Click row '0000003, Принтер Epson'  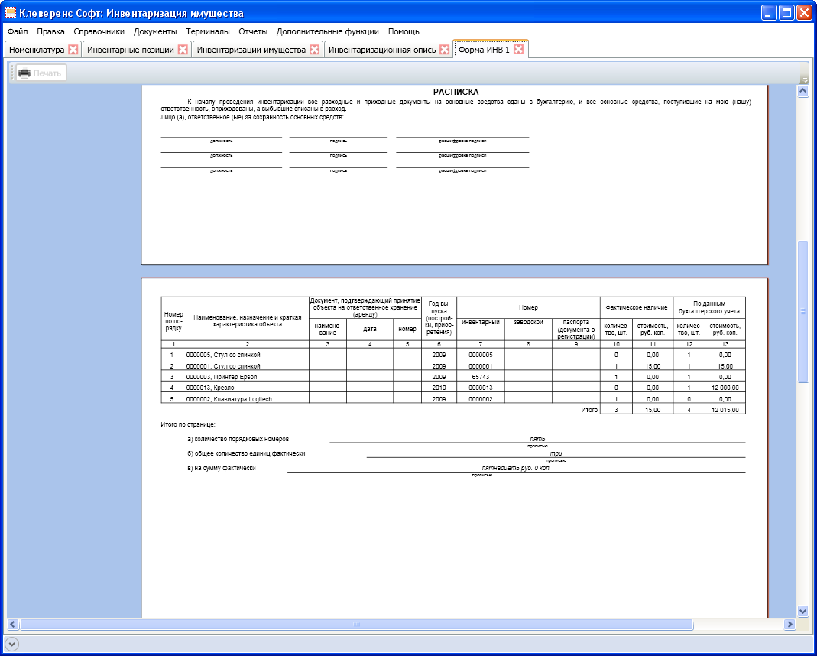452,377
